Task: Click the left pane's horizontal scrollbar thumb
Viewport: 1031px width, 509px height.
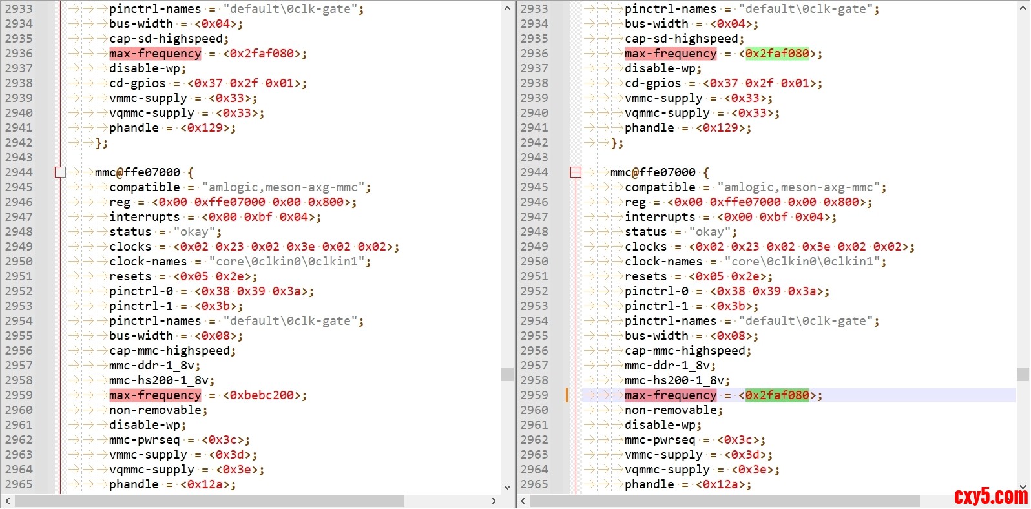Action: pyautogui.click(x=210, y=501)
